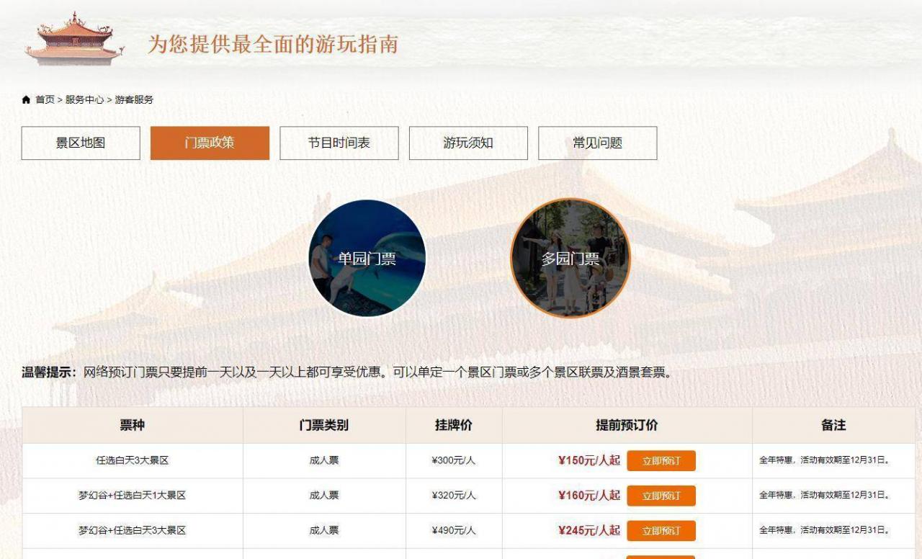Select the 门票政策 tab
This screenshot has width=922, height=559.
(x=210, y=143)
